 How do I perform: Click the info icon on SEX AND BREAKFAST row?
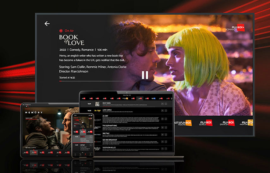coord(166,142)
